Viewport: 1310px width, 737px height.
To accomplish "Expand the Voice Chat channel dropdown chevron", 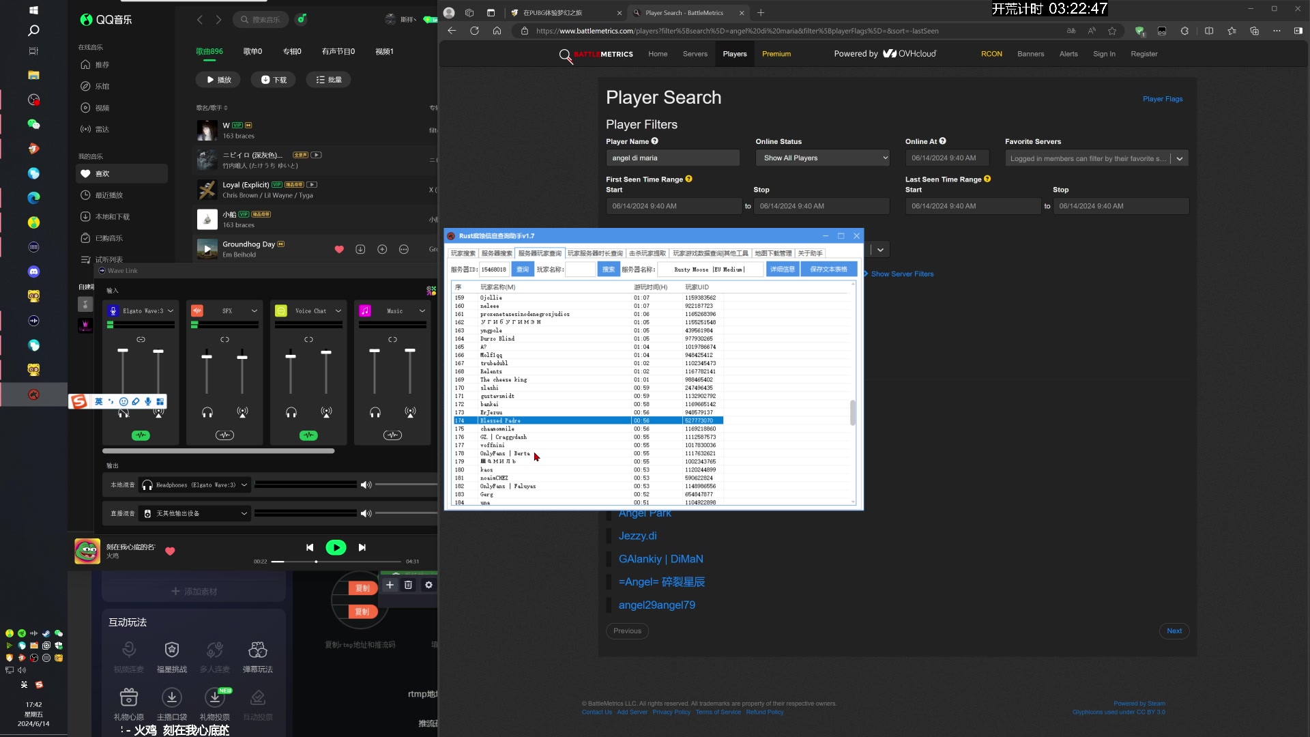I will pos(338,311).
